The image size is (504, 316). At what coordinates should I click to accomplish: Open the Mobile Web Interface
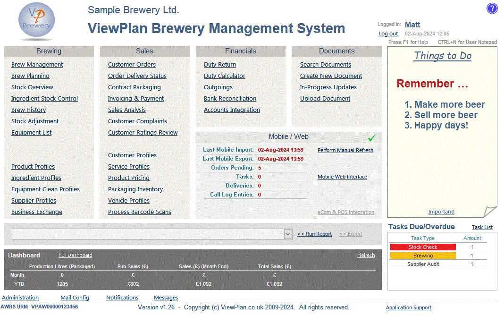(x=343, y=176)
